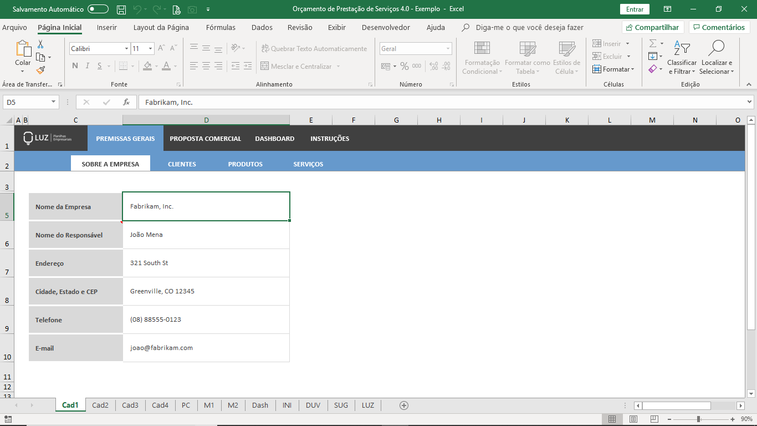
Task: Click the Mesclar e Centralizar button
Action: (x=301, y=67)
